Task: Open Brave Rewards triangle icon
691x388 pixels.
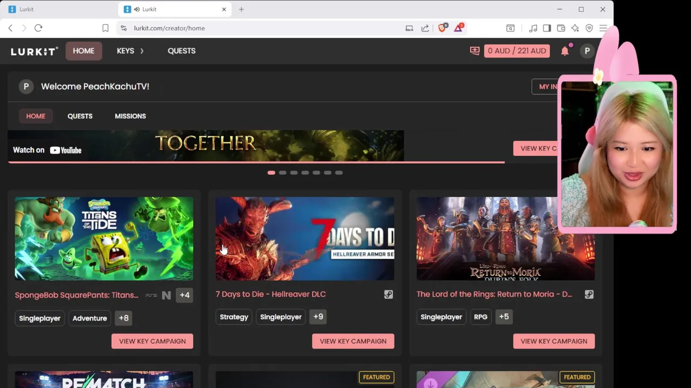Action: tap(458, 28)
